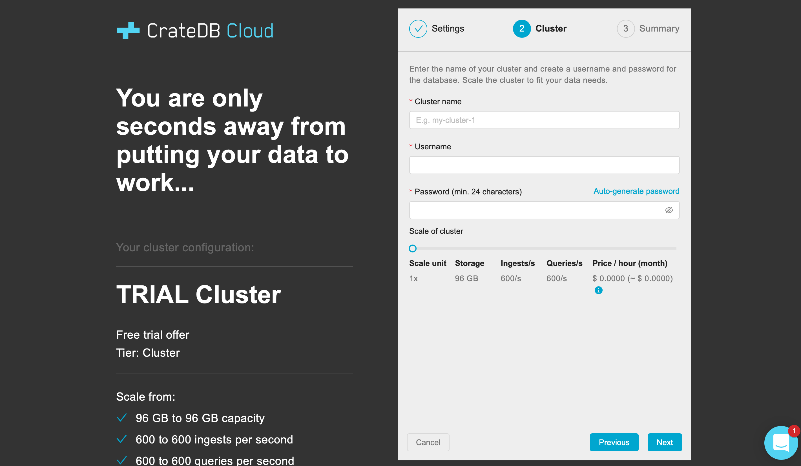
Task: Click the Settings step checkmark icon
Action: 418,28
